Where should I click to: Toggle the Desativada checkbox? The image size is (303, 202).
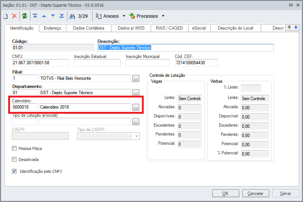pos(14,160)
